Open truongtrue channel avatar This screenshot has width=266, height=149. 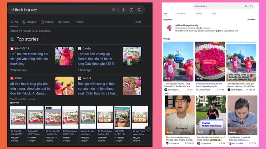[167, 143]
